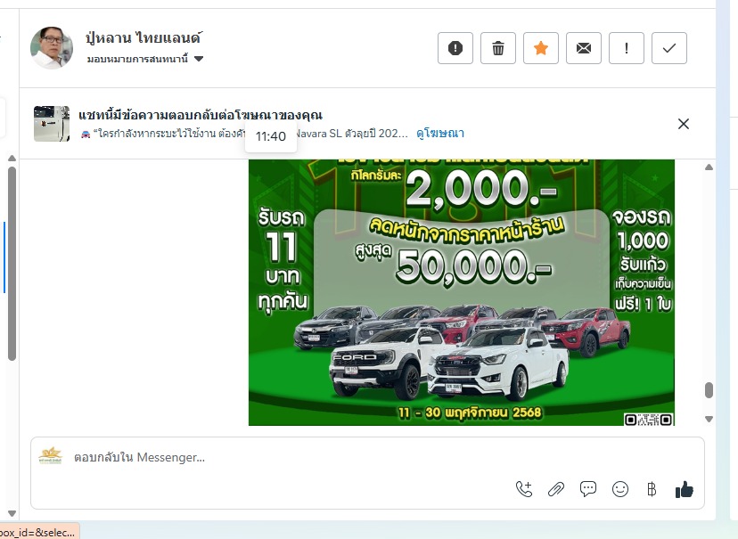This screenshot has height=539, width=738.
Task: Open the assign conversation dropdown arrow
Action: point(199,59)
